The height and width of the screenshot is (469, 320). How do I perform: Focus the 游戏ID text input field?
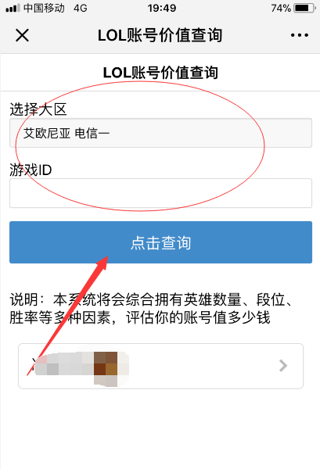point(160,193)
